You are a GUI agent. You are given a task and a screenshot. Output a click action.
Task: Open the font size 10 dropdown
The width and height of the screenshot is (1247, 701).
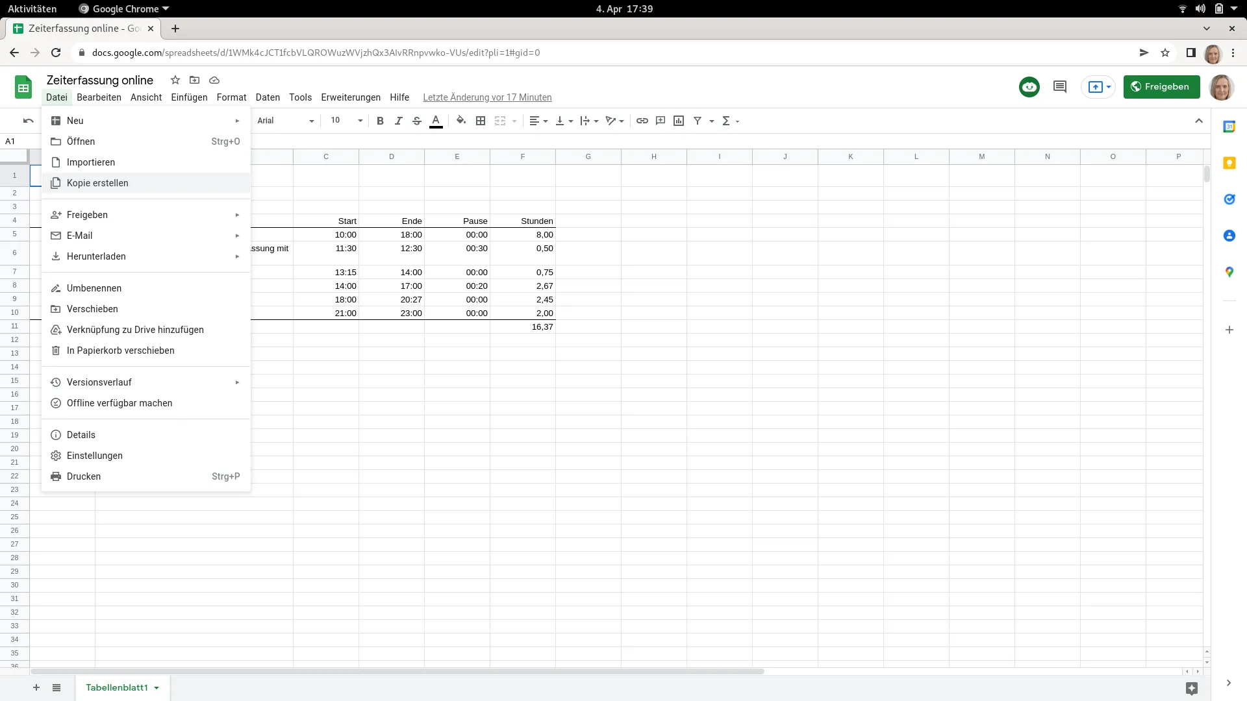tap(346, 121)
